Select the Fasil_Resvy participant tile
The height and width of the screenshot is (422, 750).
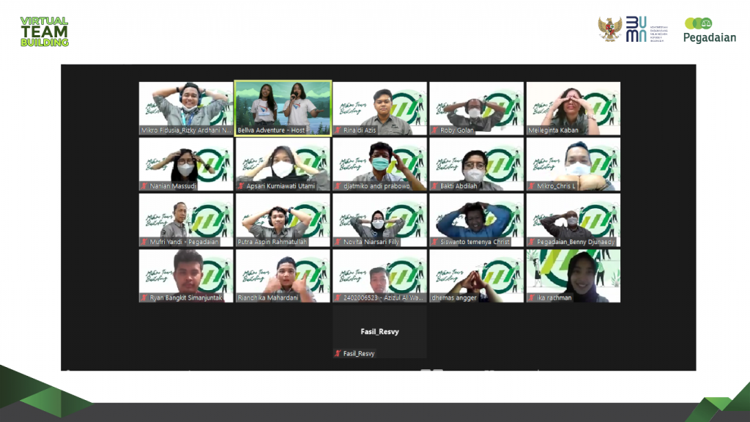point(379,330)
